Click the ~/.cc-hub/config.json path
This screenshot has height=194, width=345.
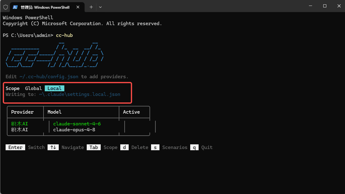pyautogui.click(x=49, y=77)
